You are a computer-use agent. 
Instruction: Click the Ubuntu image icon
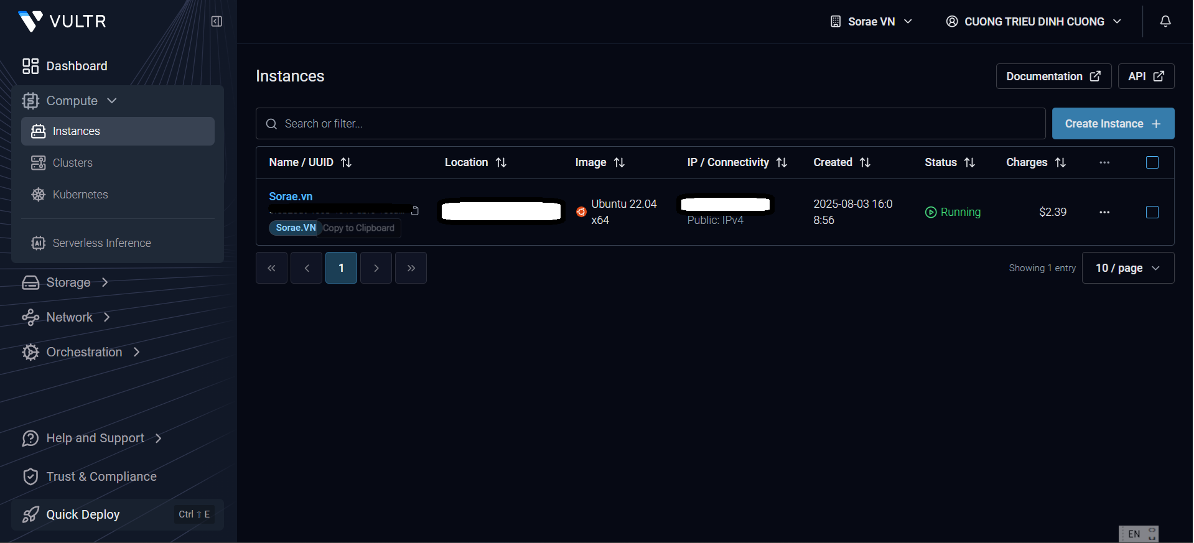click(581, 212)
